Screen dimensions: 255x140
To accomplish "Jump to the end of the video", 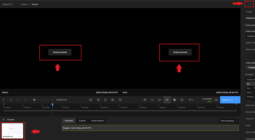I will (x=120, y=100).
